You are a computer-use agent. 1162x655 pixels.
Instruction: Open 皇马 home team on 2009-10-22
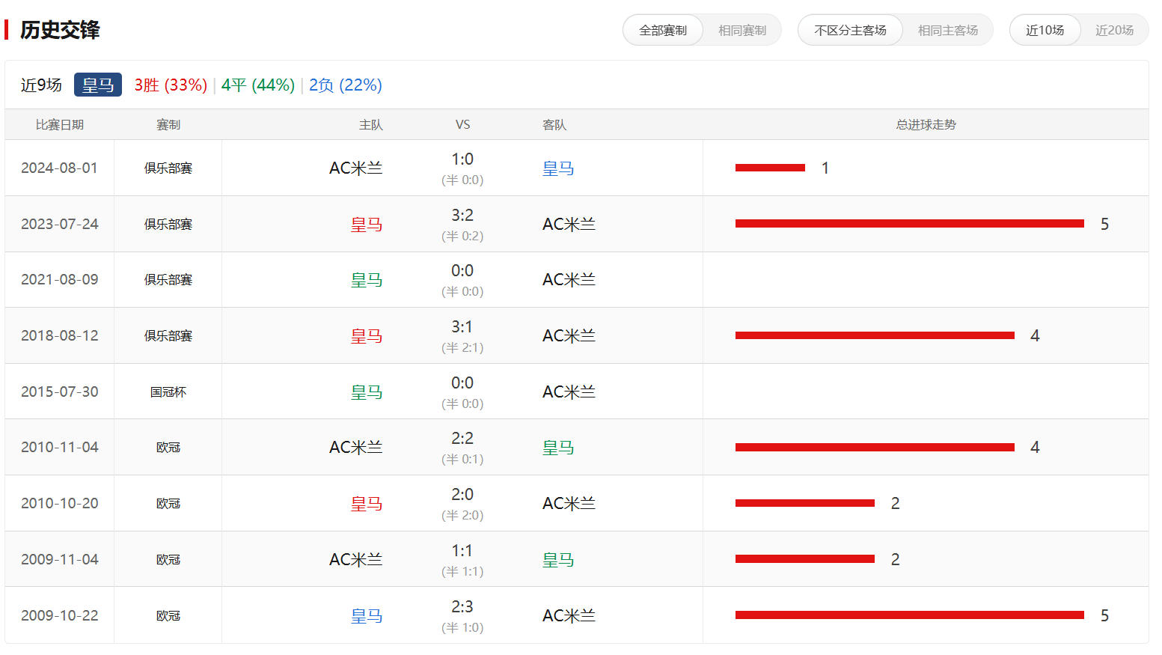(x=367, y=615)
